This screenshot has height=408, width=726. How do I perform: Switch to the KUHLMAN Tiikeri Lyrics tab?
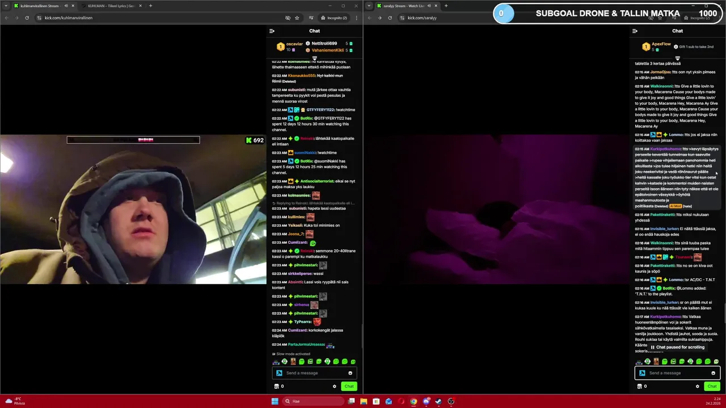[111, 6]
